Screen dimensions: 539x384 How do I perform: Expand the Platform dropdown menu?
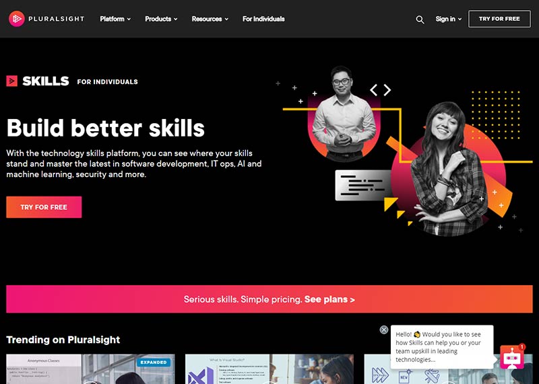pos(115,19)
